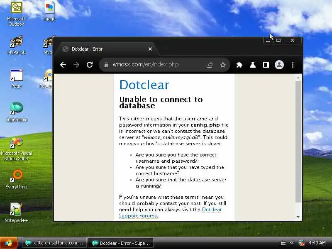This screenshot has width=332, height=249.
Task: Select the Image desktop icon
Action: 49,12
